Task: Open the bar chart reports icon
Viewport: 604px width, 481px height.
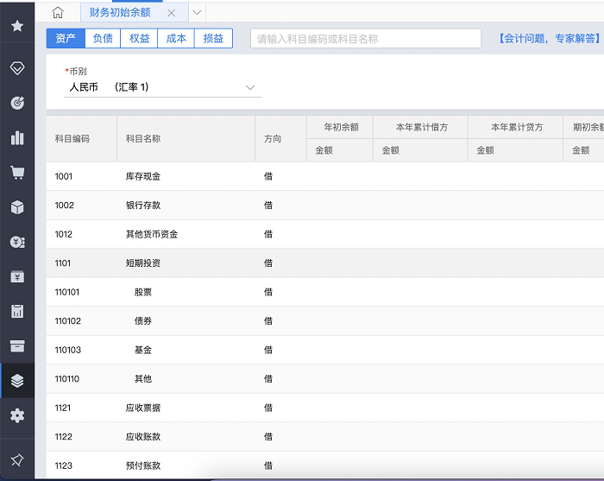Action: coord(16,137)
